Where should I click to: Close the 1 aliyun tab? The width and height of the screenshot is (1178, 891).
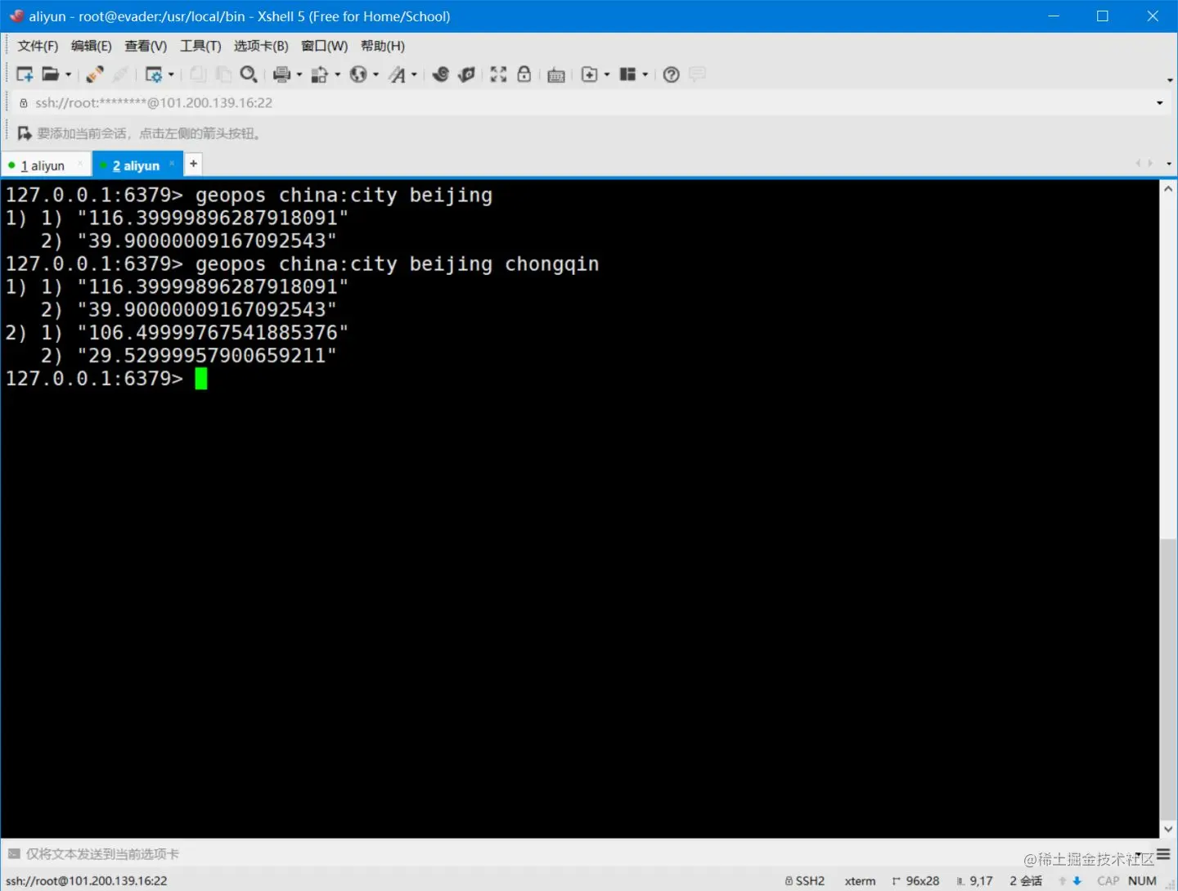[x=80, y=164]
